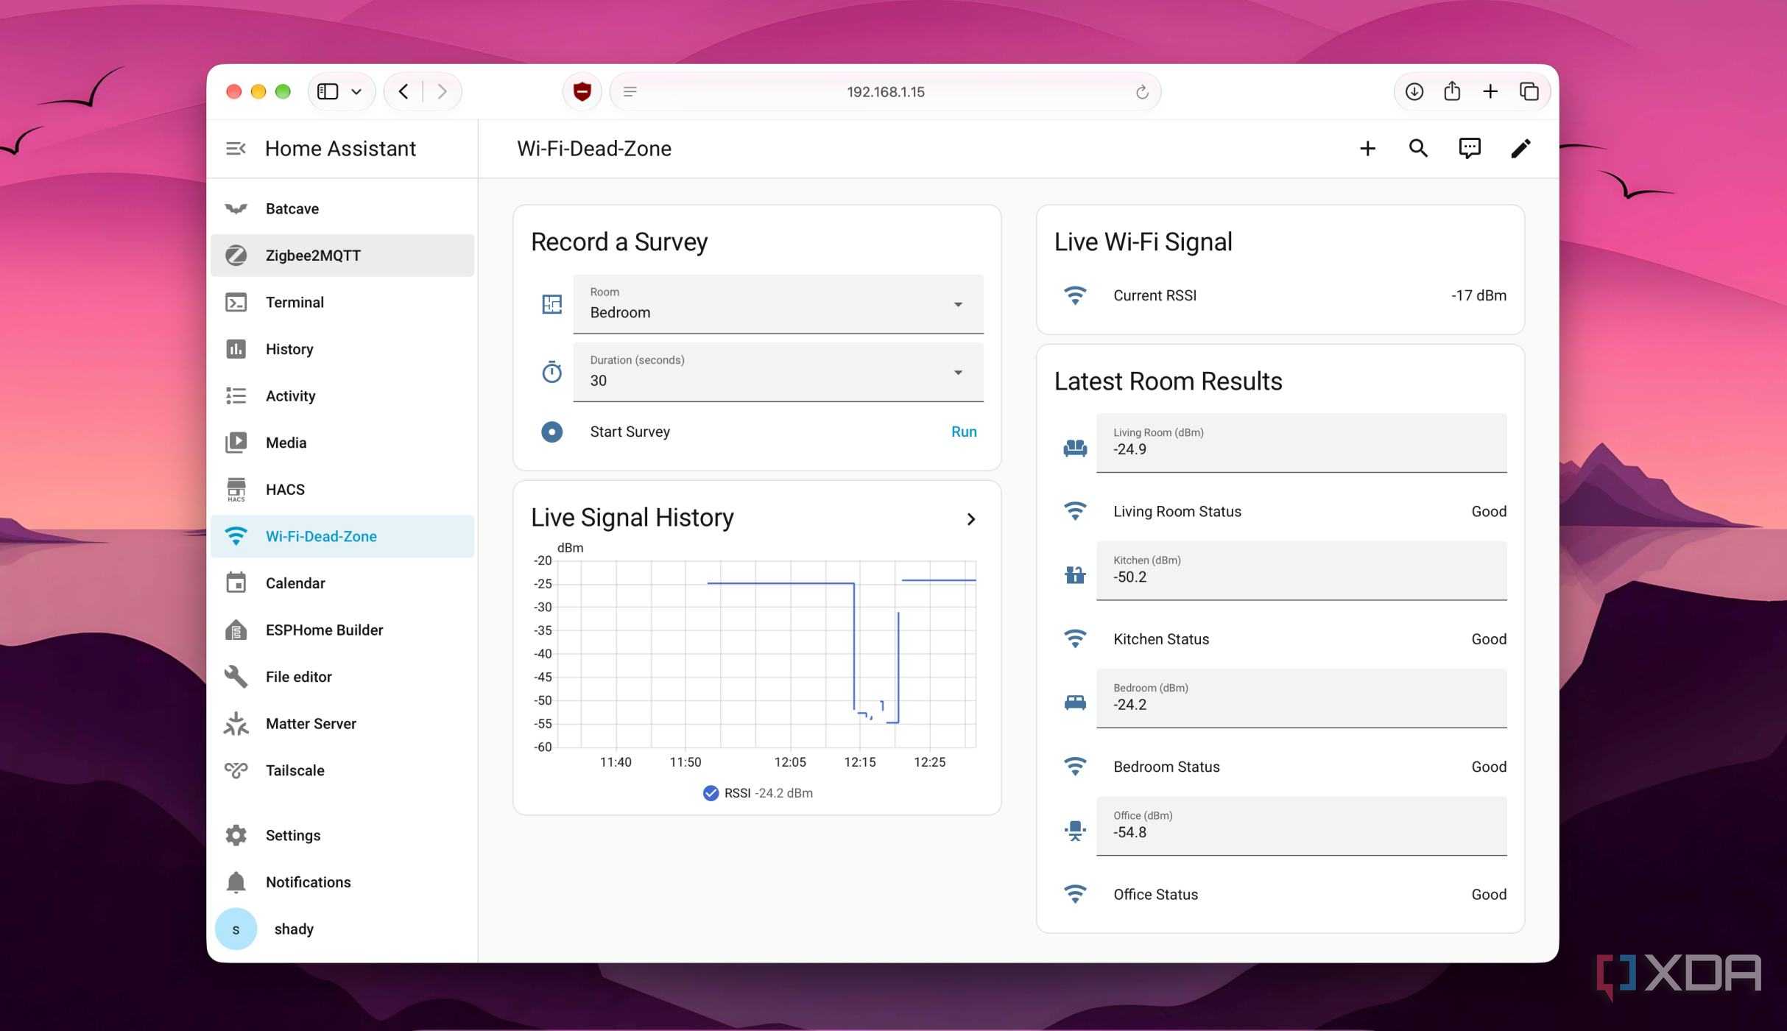Run the Start Survey script
The height and width of the screenshot is (1031, 1787).
964,432
